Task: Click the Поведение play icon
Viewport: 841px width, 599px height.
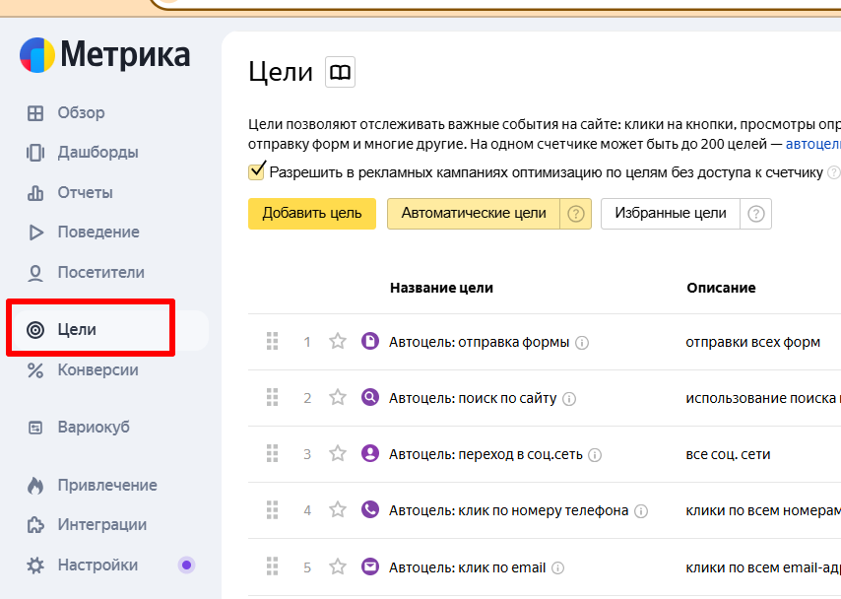Action: [35, 233]
